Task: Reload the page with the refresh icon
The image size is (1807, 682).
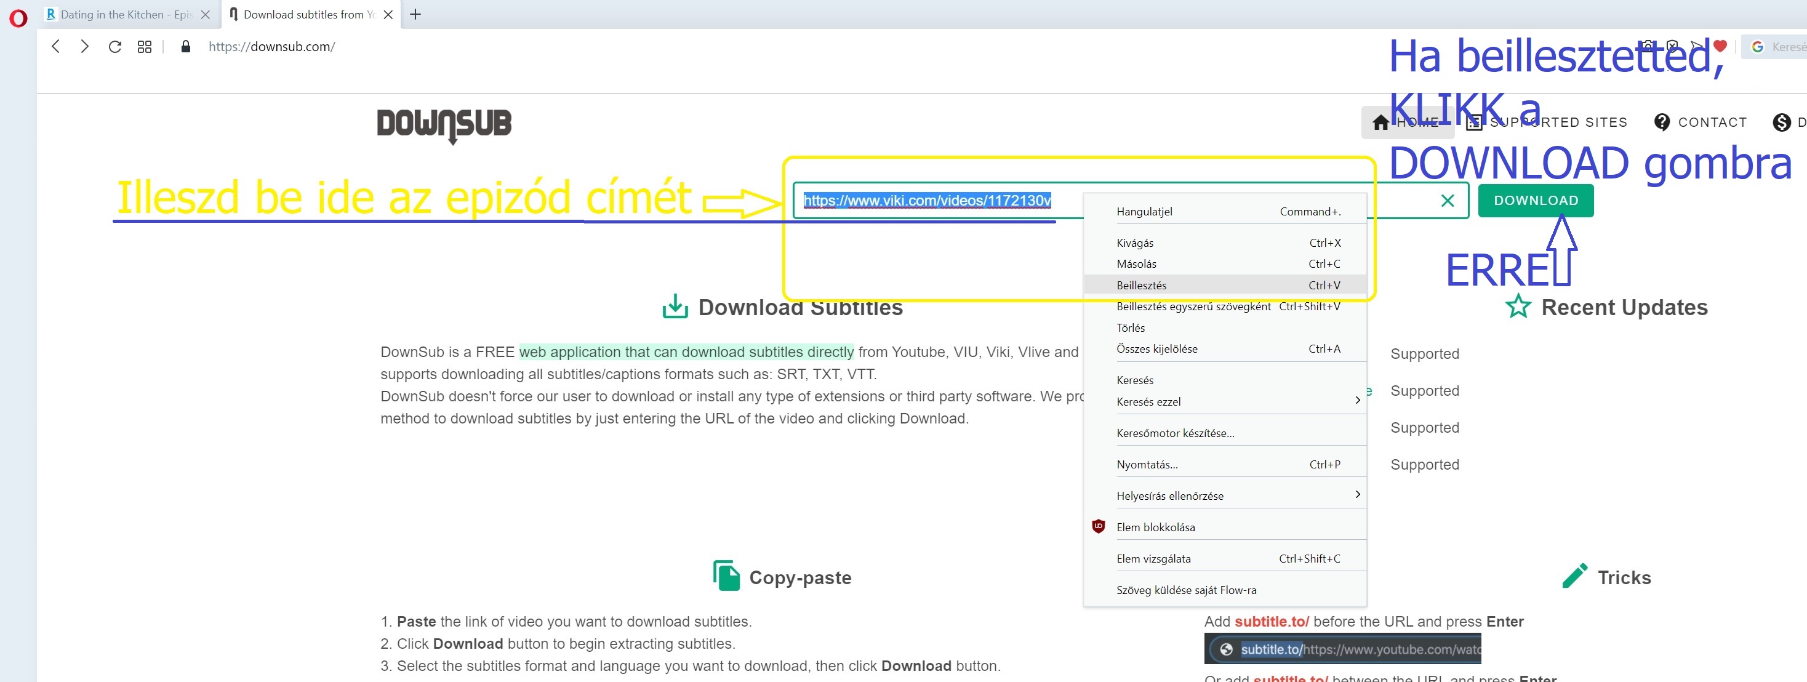Action: click(x=115, y=47)
